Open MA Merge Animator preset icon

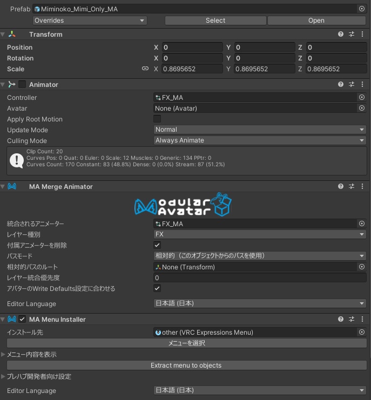click(352, 186)
